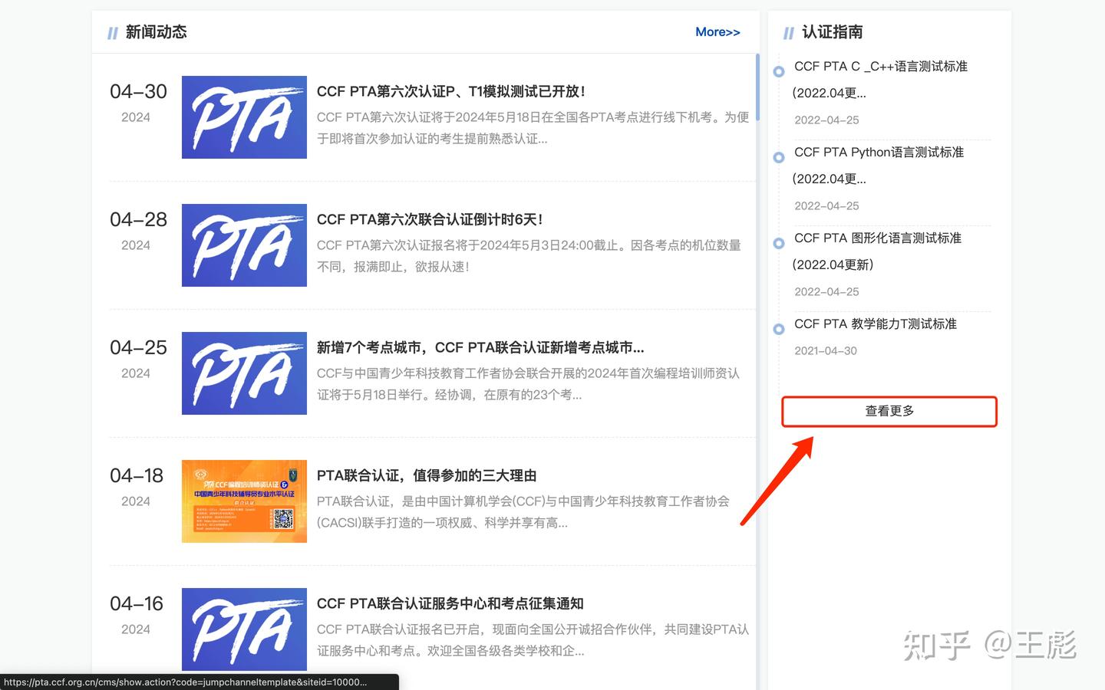Click the PTA thumbnail for the 04-28 news

[243, 245]
